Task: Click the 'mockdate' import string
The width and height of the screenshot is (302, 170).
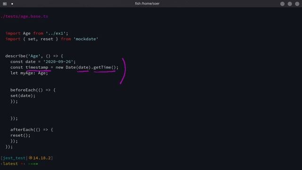Action: 86,39
